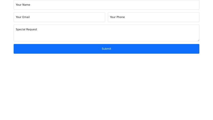Select the full-width field at form top
This screenshot has width=213, height=120.
pos(106,5)
